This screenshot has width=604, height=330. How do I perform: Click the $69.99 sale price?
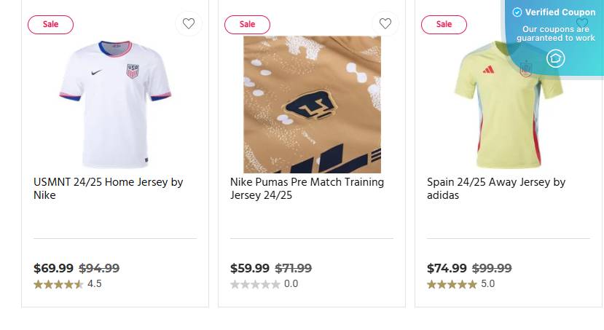(x=54, y=268)
